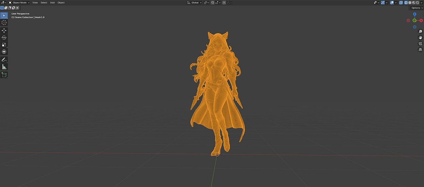Switch to rendered shading

click(x=417, y=3)
